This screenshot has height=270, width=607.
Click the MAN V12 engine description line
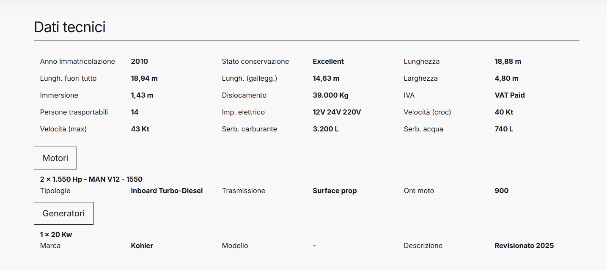click(91, 179)
